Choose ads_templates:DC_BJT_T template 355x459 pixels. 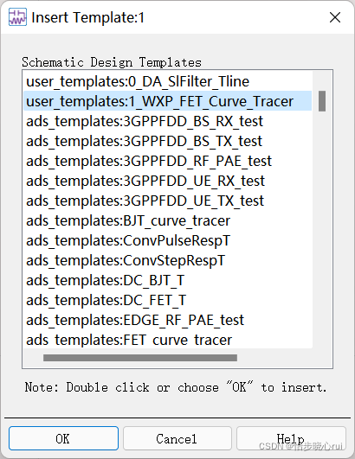tap(167, 280)
